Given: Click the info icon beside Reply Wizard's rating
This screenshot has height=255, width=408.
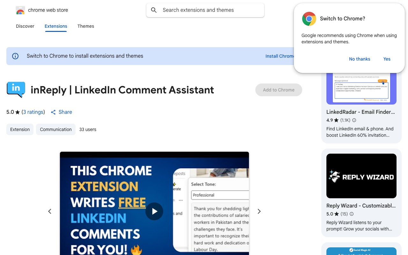Looking at the screenshot, I should coord(351,214).
